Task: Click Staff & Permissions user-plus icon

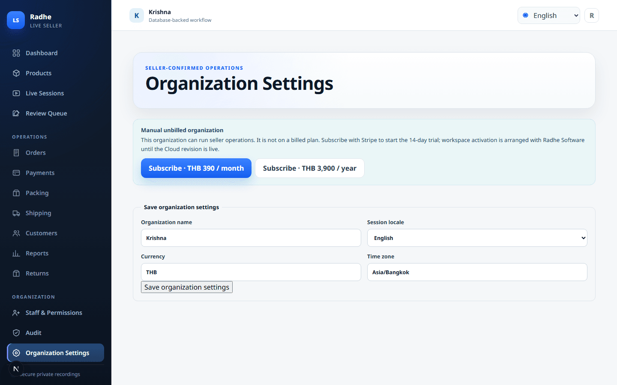Action: coord(16,313)
